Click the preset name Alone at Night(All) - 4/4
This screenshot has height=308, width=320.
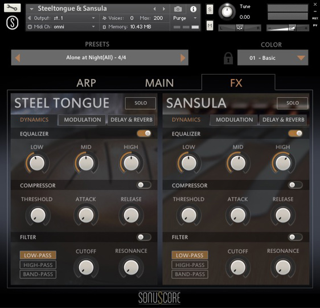[x=96, y=58]
